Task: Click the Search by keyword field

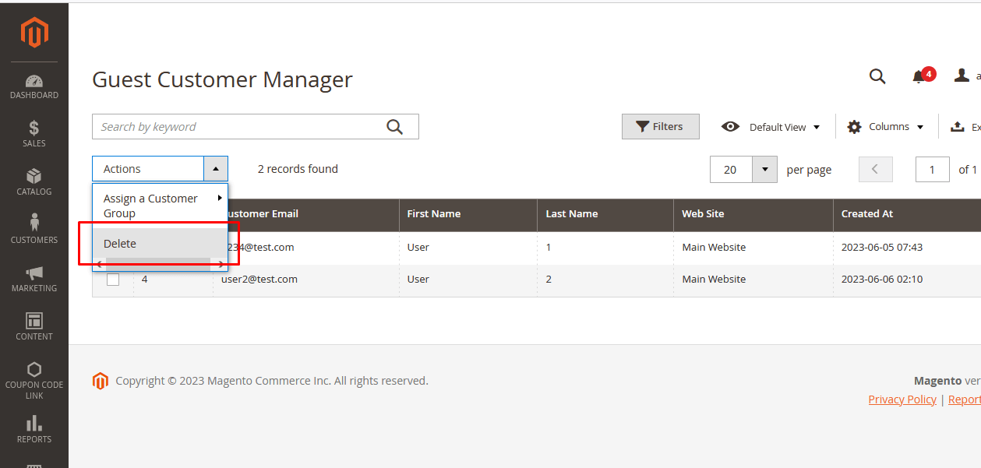Action: click(x=238, y=127)
